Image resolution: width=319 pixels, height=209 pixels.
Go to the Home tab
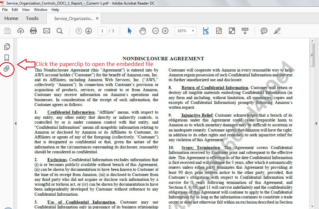[11, 18]
